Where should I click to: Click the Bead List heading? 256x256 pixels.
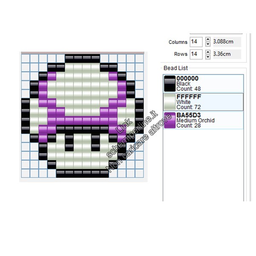(175, 68)
